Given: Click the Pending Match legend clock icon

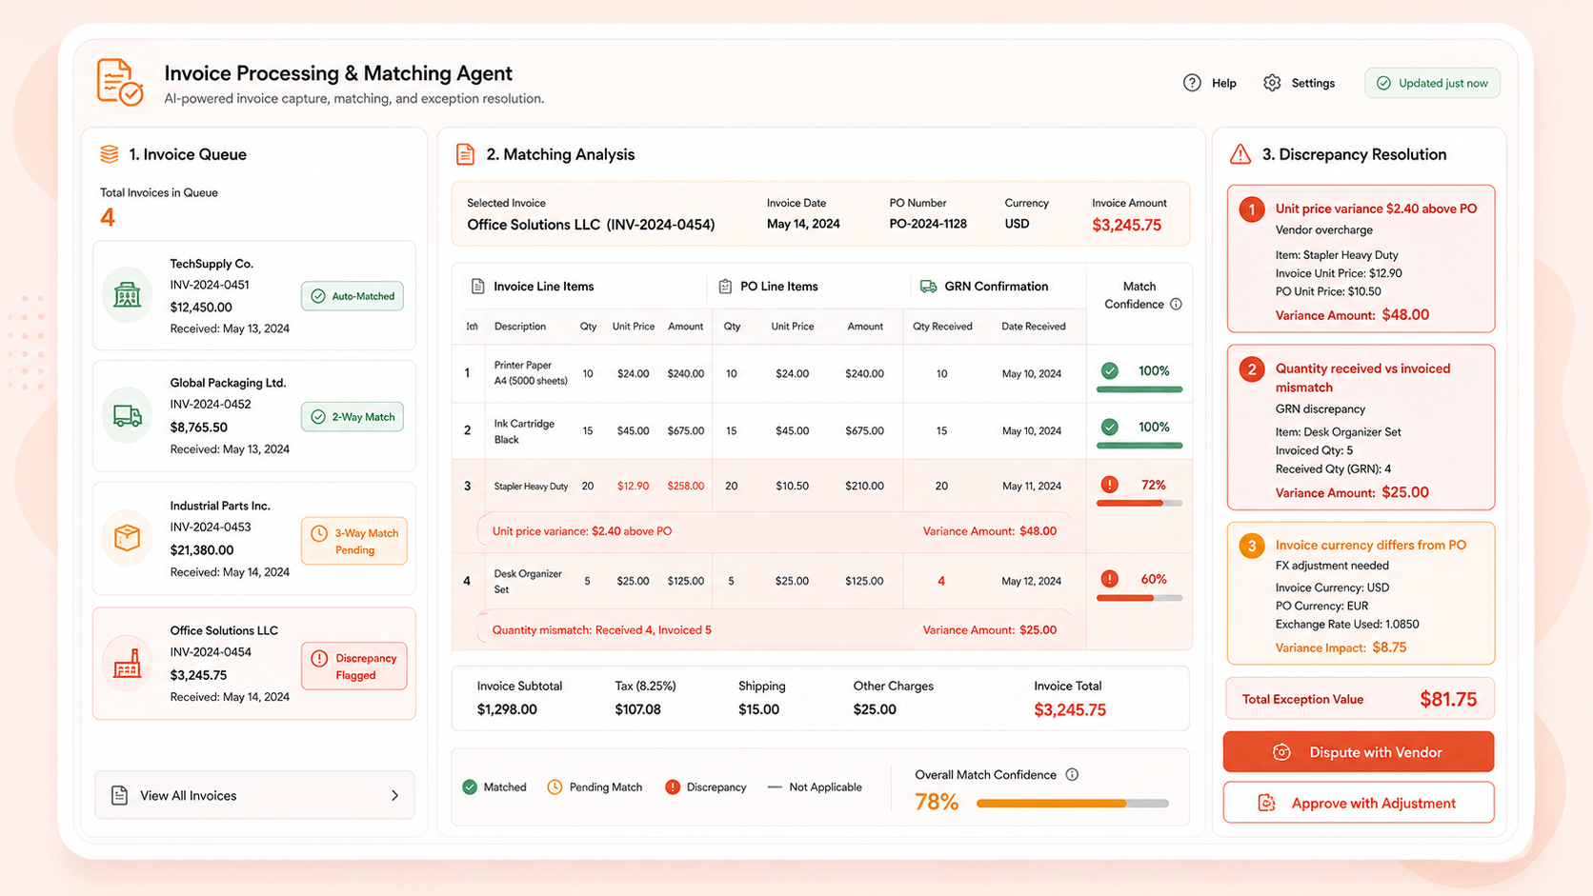Looking at the screenshot, I should click(x=555, y=787).
